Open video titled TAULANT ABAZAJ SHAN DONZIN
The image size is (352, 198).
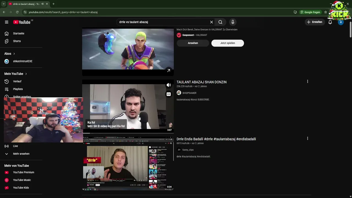pos(202,82)
